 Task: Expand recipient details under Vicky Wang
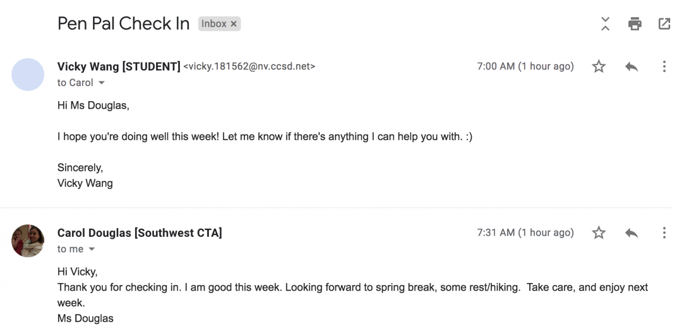point(101,83)
